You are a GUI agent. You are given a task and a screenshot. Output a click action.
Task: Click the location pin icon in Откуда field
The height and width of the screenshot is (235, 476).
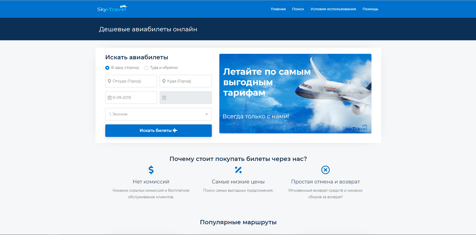(x=110, y=81)
